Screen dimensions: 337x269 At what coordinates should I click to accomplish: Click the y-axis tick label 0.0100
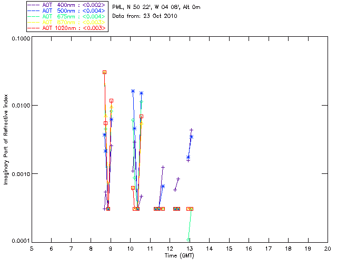(x=21, y=106)
